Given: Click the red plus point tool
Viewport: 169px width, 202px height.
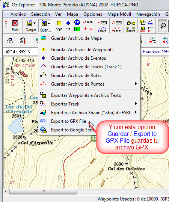Looking at the screenshot, I should tap(85, 29).
